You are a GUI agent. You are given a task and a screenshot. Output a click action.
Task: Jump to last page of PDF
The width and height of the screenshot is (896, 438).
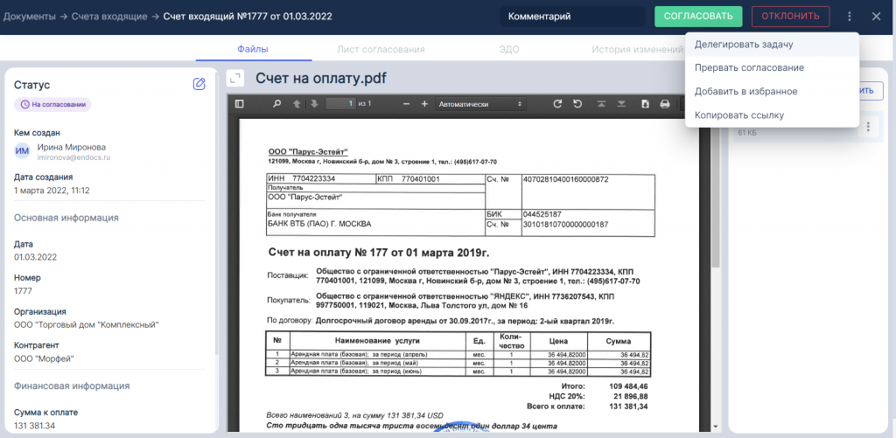pyautogui.click(x=622, y=104)
